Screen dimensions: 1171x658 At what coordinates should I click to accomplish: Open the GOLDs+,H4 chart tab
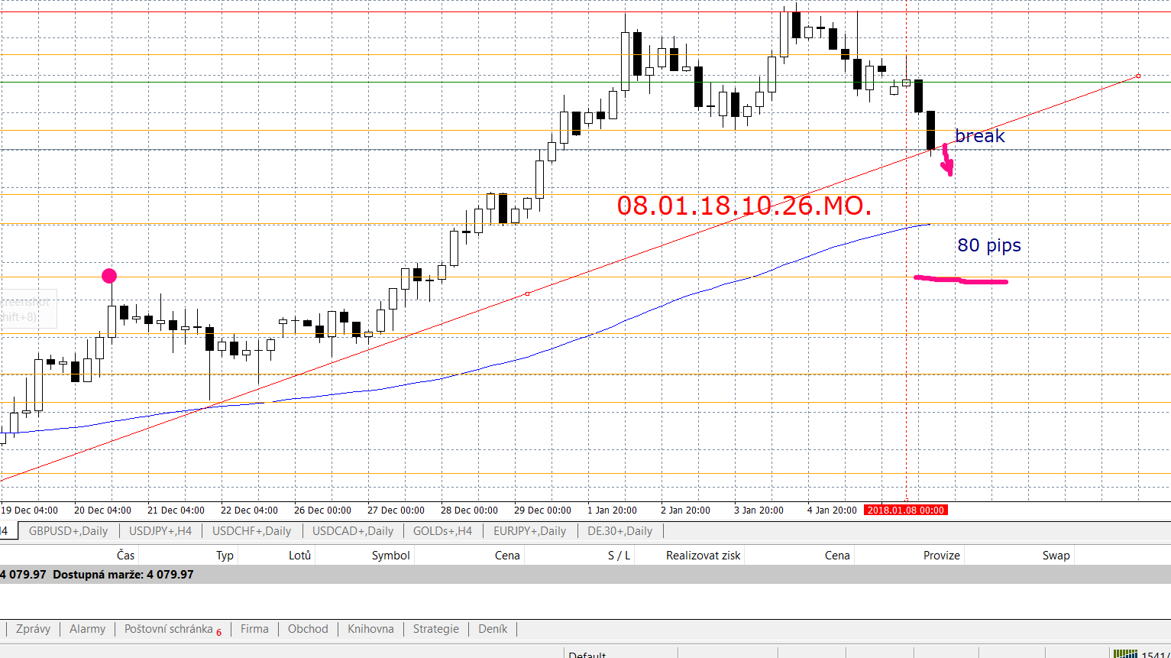coord(443,530)
